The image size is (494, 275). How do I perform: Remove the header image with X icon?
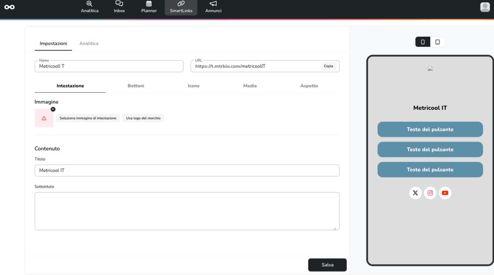coord(53,109)
